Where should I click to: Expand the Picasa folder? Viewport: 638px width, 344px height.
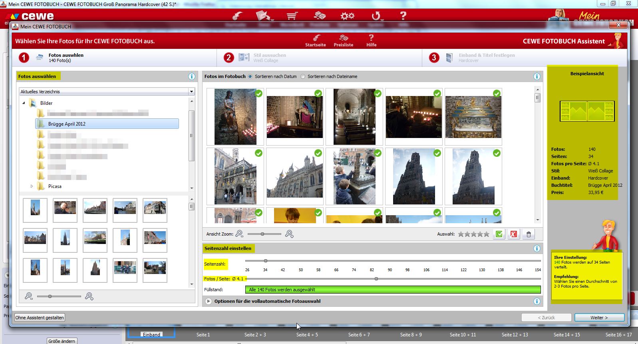coord(32,186)
